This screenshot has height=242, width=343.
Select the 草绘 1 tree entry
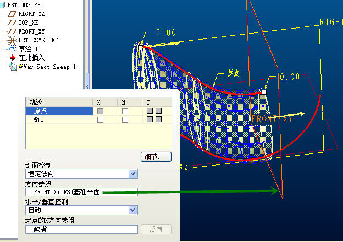pos(28,49)
